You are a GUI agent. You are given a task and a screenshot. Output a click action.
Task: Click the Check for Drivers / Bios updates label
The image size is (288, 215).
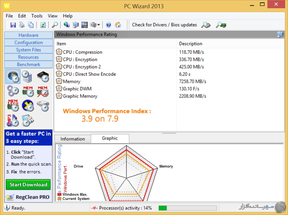point(164,25)
